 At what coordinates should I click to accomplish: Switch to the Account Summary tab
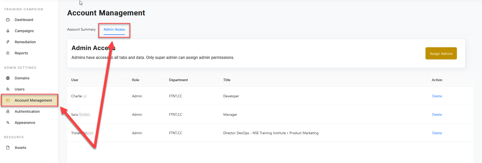pyautogui.click(x=81, y=30)
